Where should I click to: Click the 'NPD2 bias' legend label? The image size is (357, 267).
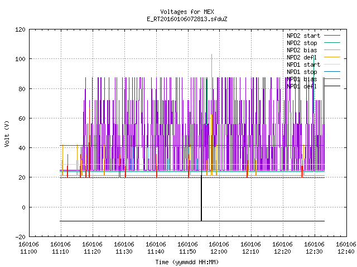coord(302,50)
